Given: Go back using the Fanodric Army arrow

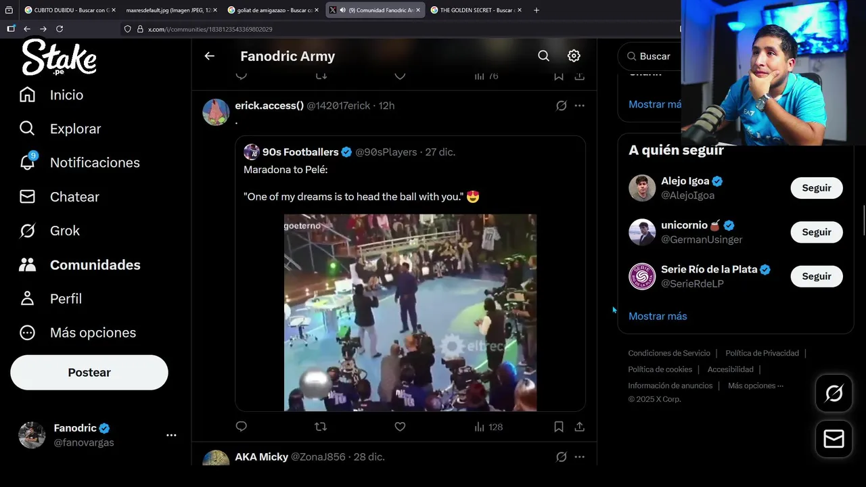Looking at the screenshot, I should (210, 56).
